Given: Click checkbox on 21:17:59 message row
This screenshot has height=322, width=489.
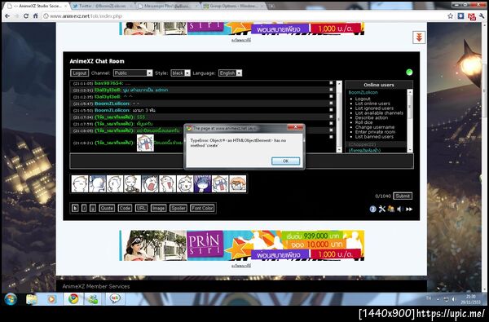Looking at the screenshot, I should pos(331,124).
